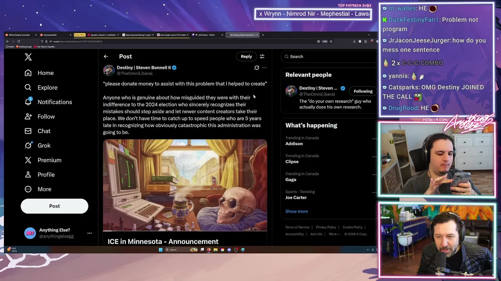The height and width of the screenshot is (281, 501).
Task: Click Show more under What's happening
Action: [296, 211]
